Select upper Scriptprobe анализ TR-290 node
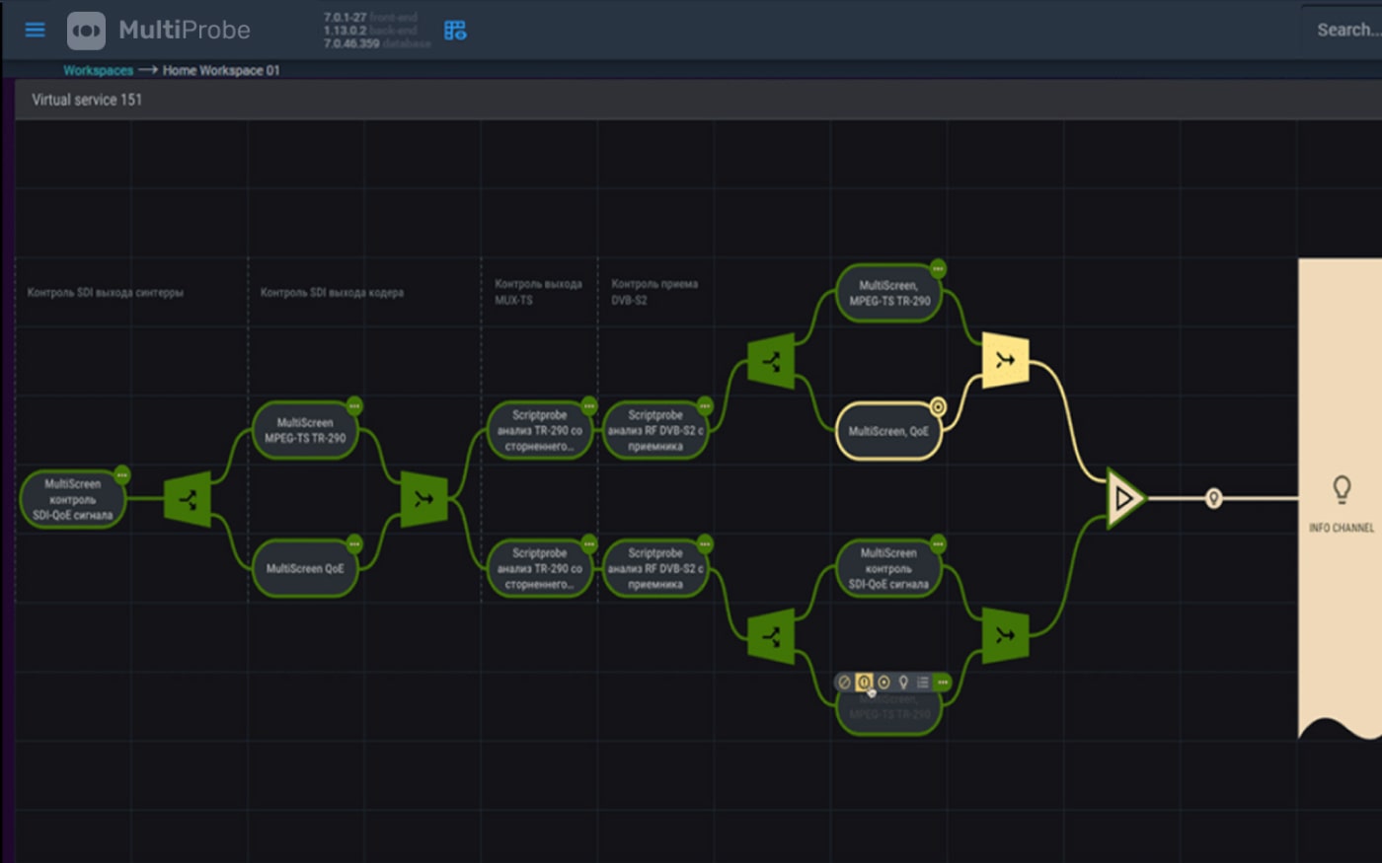Image resolution: width=1382 pixels, height=863 pixels. point(540,430)
